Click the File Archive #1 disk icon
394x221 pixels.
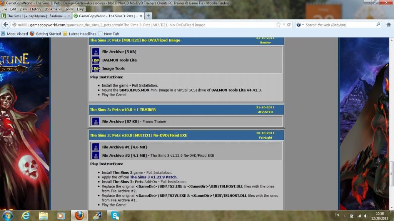coord(95,147)
